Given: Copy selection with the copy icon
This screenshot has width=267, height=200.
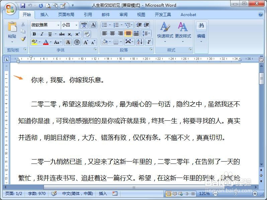Looking at the screenshot, I should [23, 31].
